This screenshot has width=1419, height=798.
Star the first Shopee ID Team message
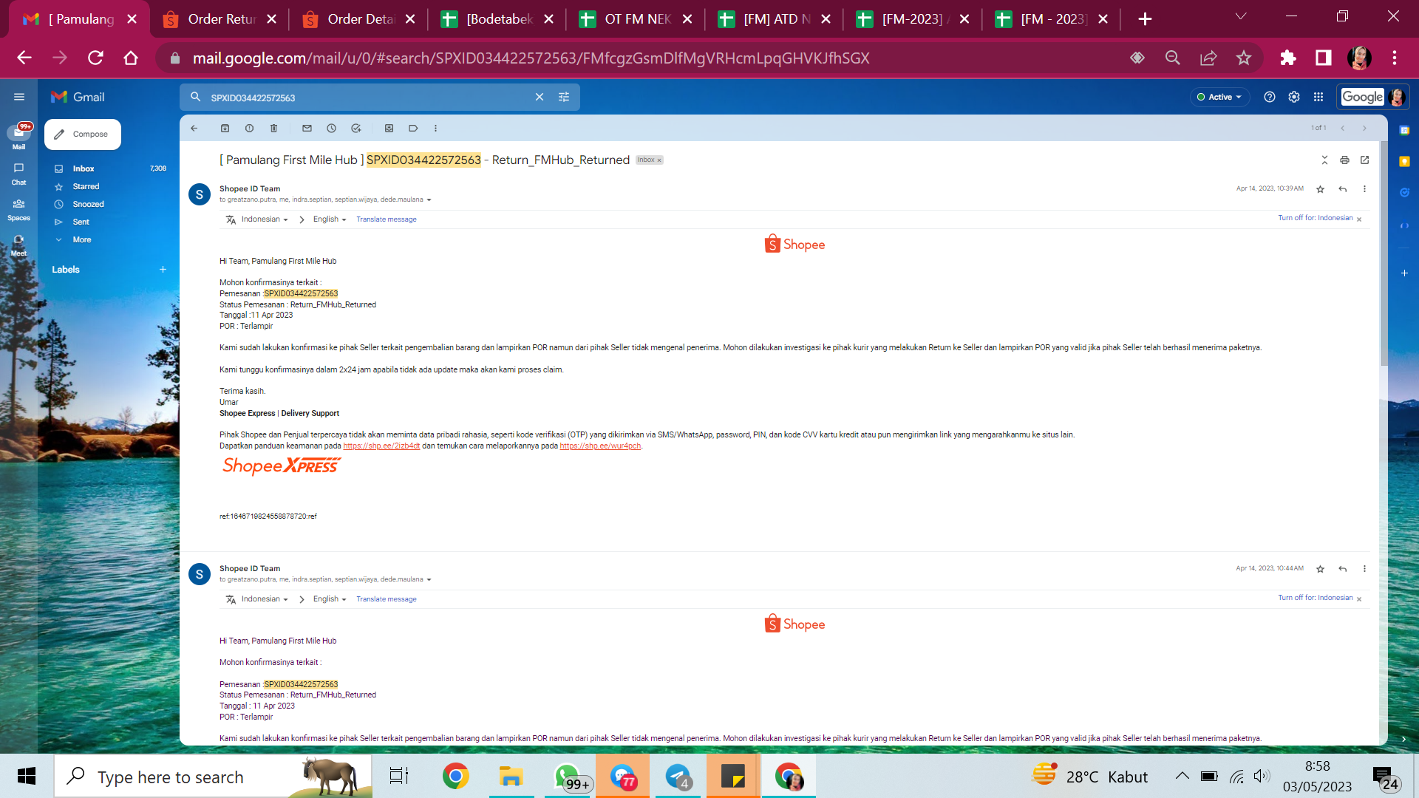coord(1320,189)
